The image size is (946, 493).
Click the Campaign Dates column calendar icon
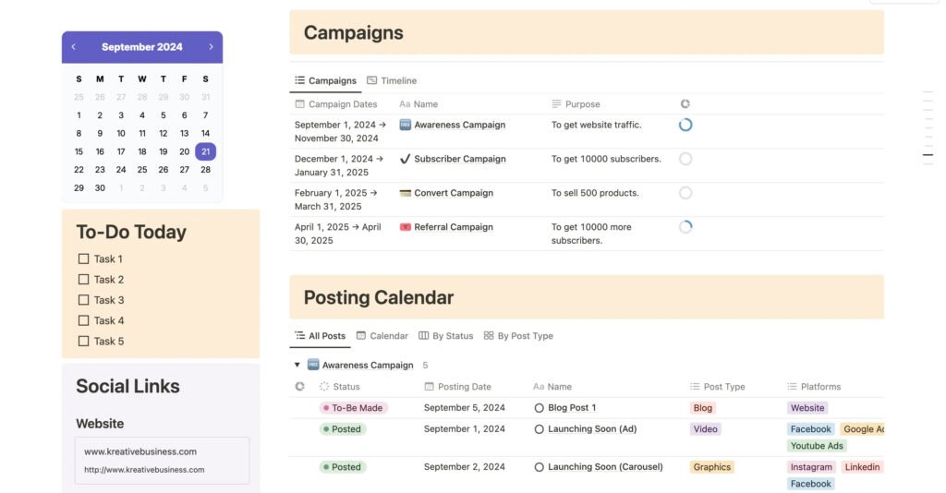point(300,103)
